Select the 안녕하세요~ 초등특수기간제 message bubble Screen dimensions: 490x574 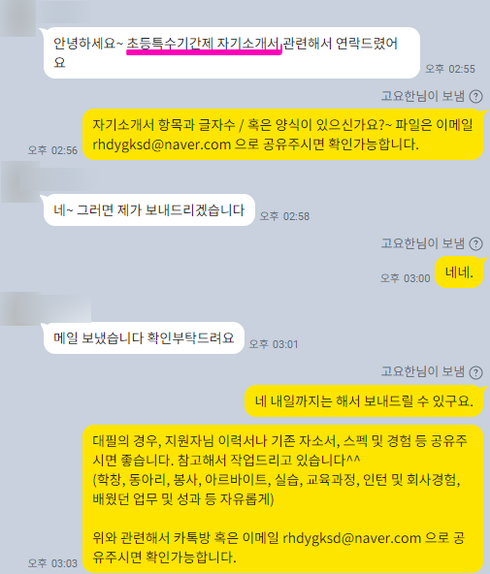click(x=232, y=52)
